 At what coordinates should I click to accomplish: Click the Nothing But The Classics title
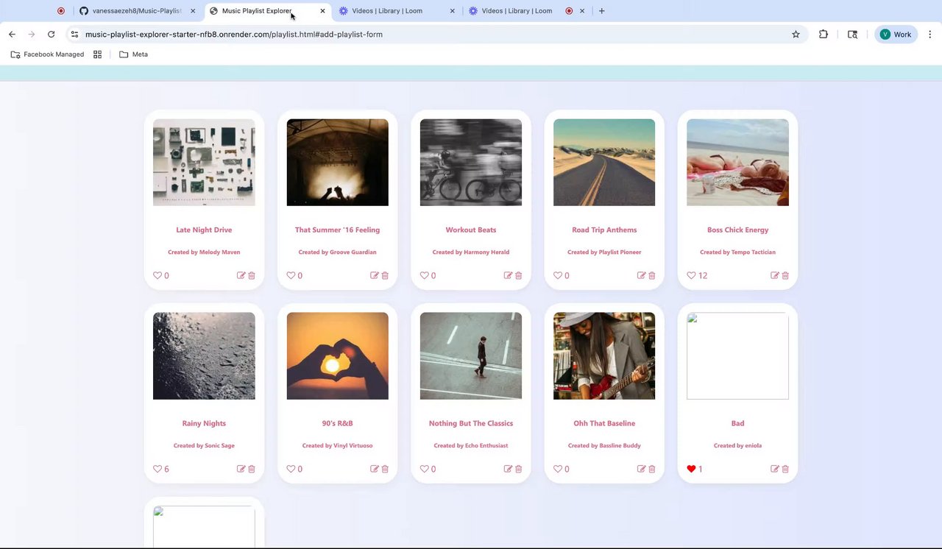471,423
